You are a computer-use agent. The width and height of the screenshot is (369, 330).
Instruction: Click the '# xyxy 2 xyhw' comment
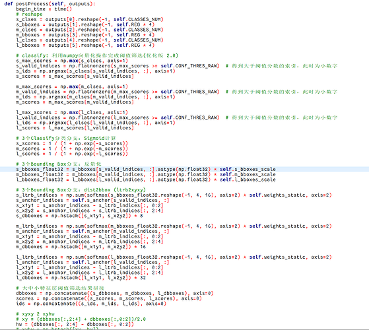click(x=35, y=314)
